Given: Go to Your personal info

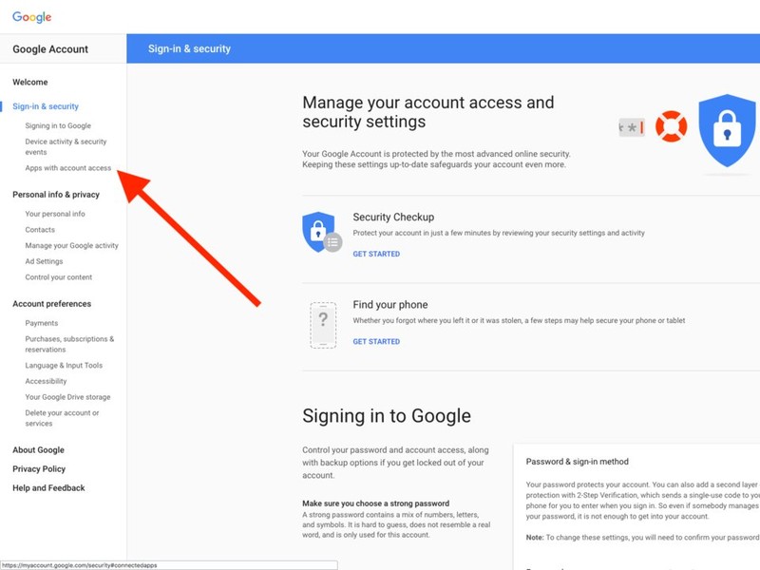Looking at the screenshot, I should pyautogui.click(x=55, y=214).
